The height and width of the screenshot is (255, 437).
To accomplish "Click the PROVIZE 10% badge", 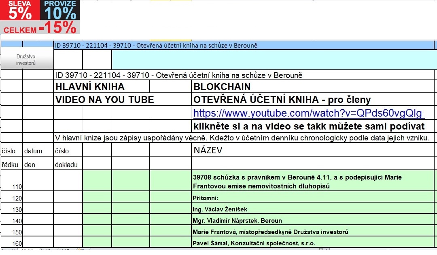I will pyautogui.click(x=60, y=10).
